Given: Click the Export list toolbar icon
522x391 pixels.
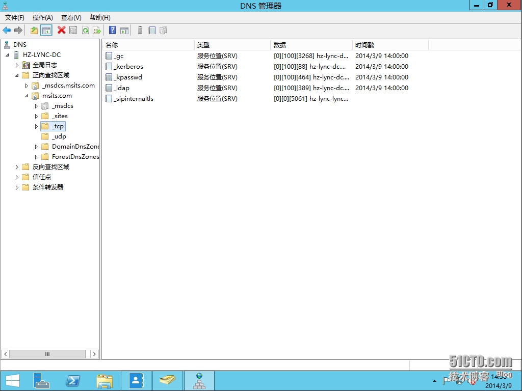Looking at the screenshot, I should pyautogui.click(x=97, y=31).
